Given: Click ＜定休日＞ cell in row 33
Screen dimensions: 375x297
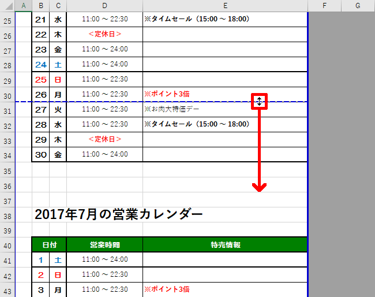Looking at the screenshot, I should (104, 140).
